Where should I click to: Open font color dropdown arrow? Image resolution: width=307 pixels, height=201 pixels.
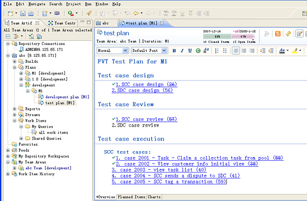coord(287,50)
